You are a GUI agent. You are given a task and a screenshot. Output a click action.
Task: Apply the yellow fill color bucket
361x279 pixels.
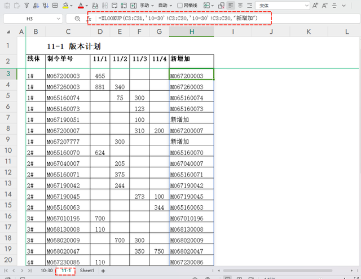pyautogui.click(x=65, y=5)
